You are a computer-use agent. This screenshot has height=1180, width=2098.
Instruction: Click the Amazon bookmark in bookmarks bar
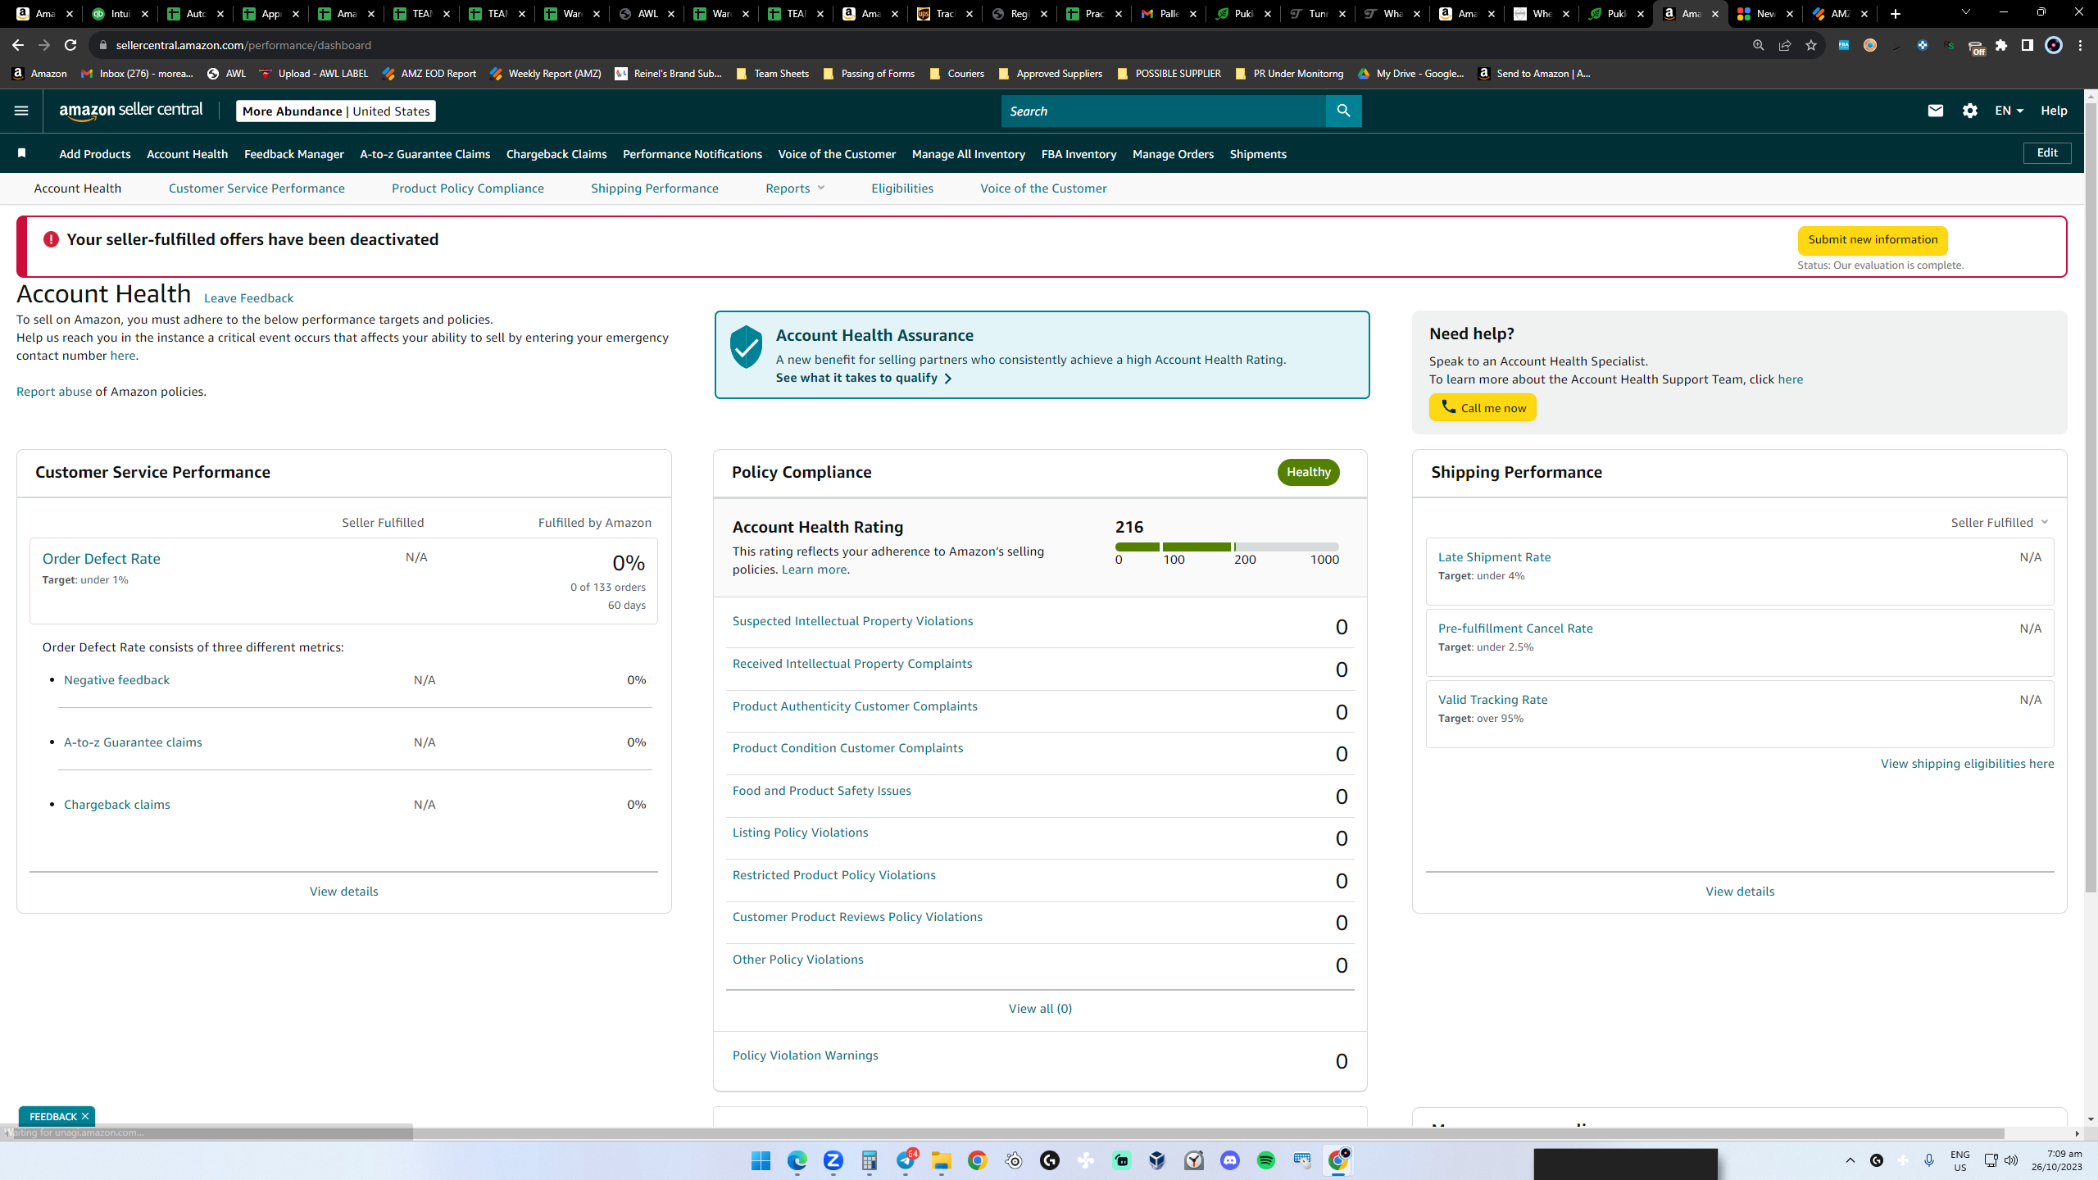click(x=39, y=74)
